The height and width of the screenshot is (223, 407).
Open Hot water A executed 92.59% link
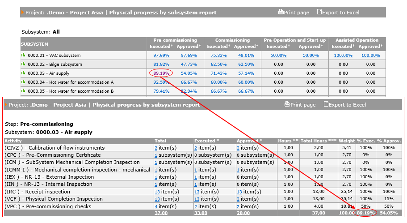point(161,82)
